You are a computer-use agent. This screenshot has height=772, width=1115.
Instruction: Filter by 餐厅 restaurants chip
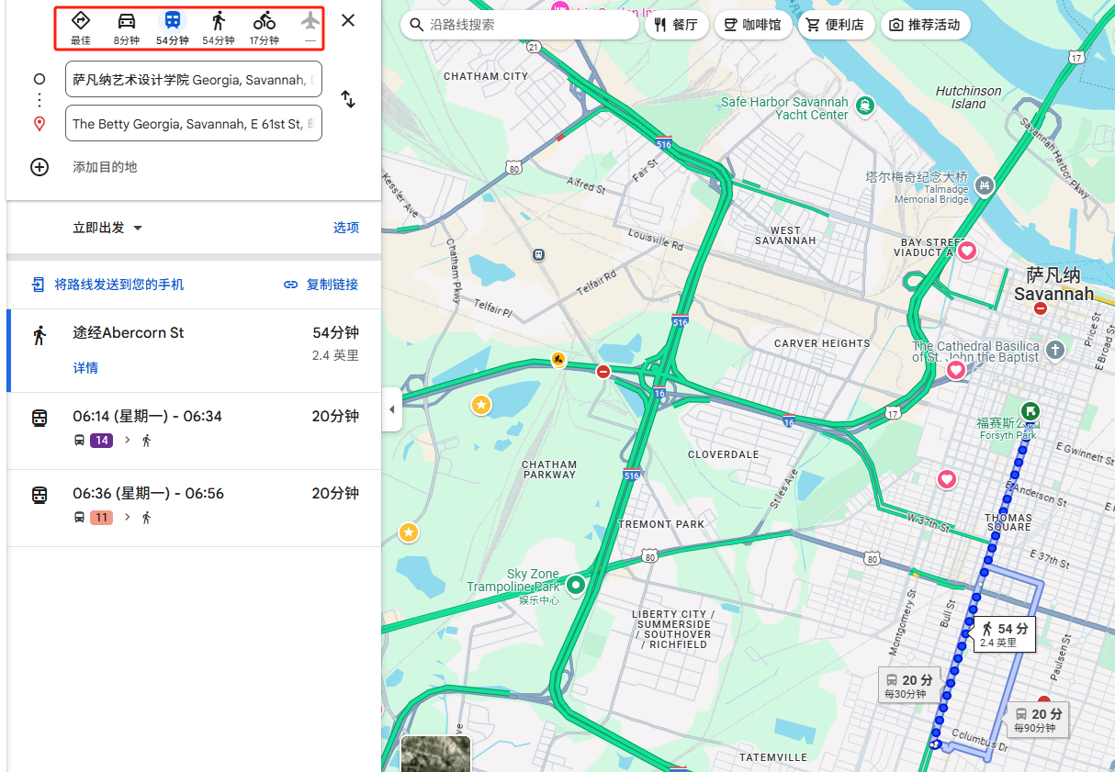(677, 25)
